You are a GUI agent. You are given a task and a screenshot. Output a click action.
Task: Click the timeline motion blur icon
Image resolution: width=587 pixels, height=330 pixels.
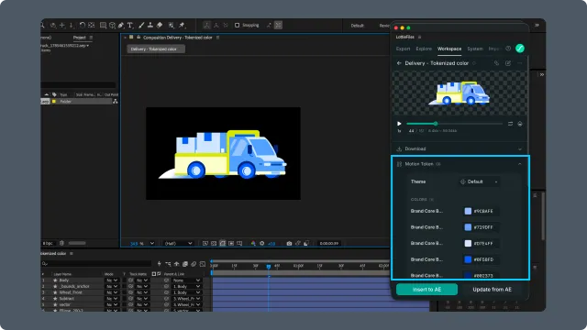click(x=194, y=264)
